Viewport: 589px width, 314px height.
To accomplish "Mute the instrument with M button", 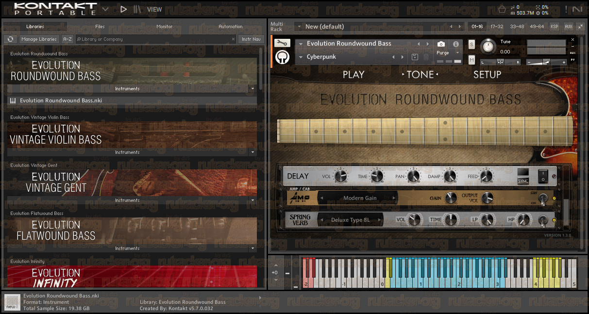I will [471, 60].
